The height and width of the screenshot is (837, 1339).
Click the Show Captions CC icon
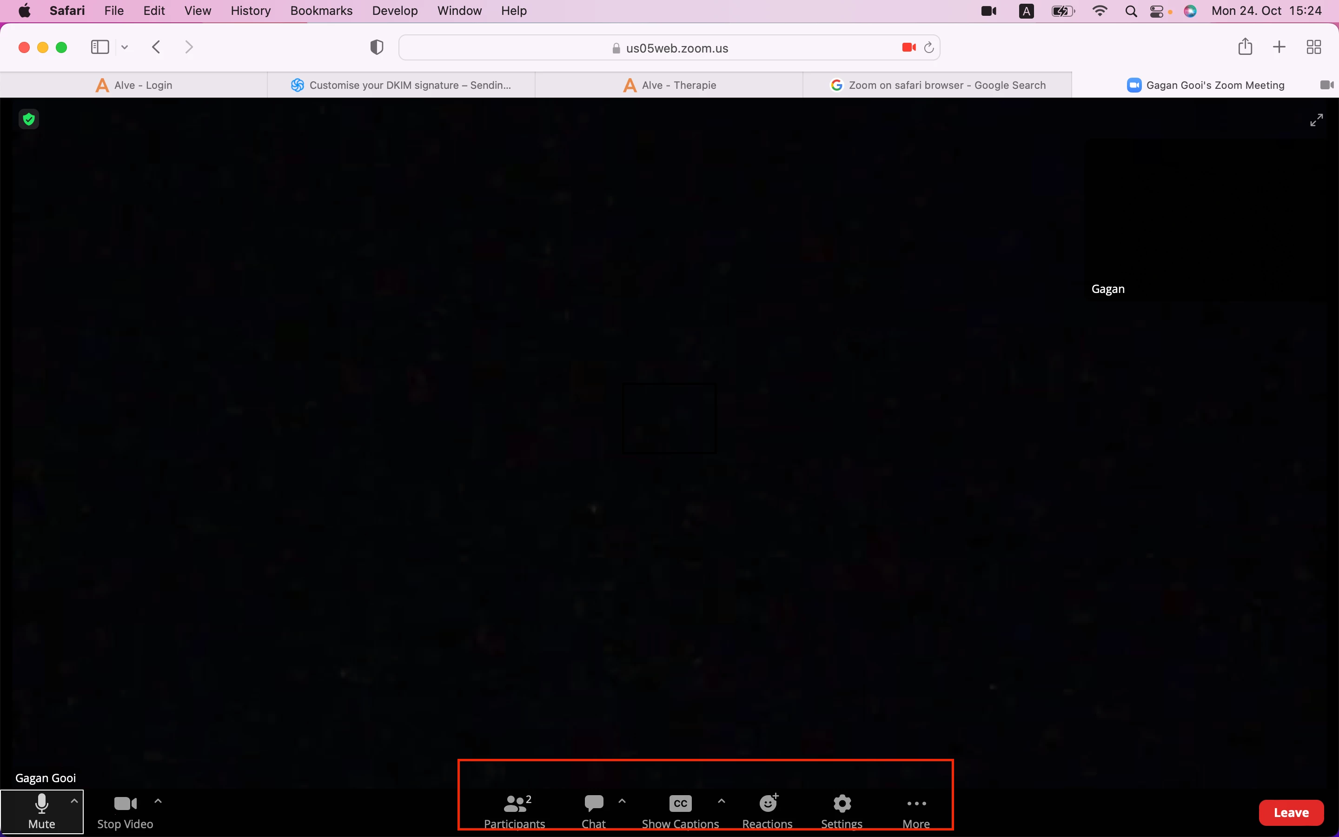680,804
